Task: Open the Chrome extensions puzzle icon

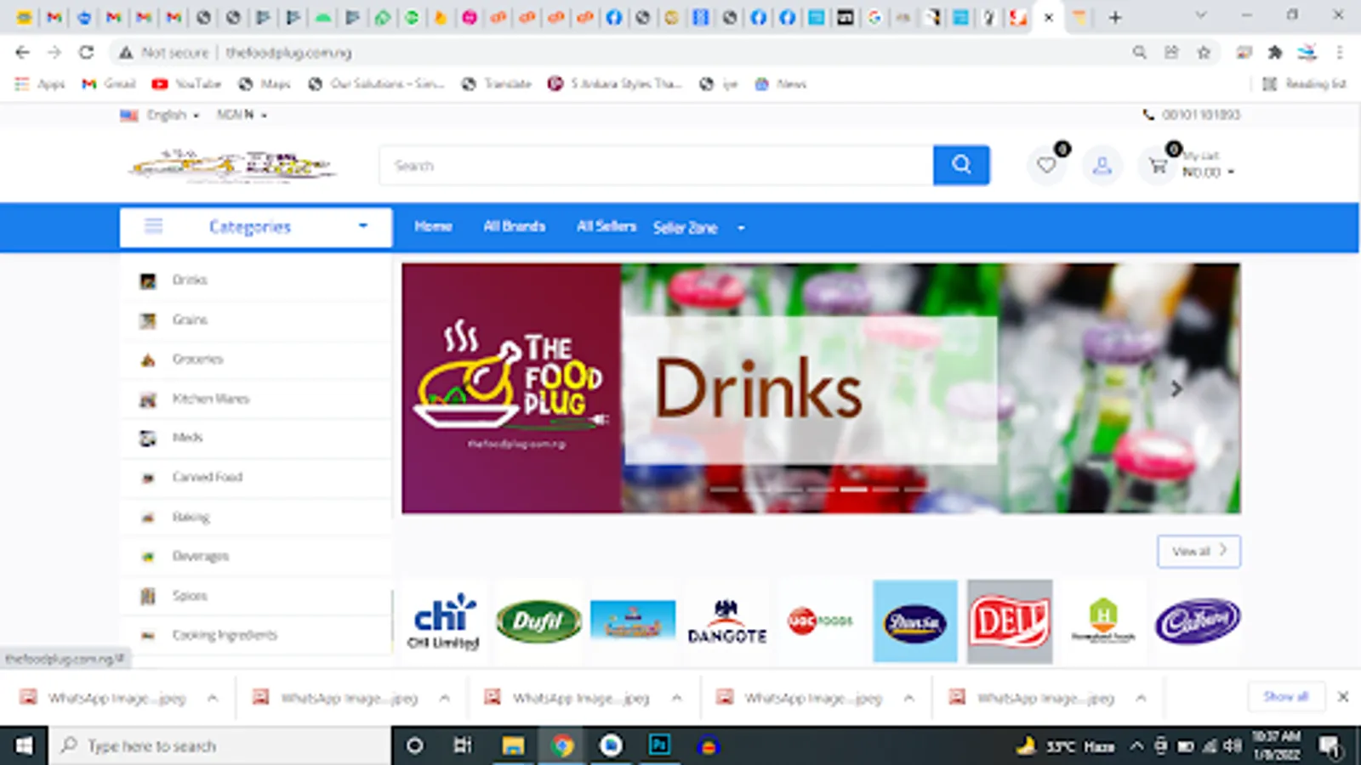Action: coord(1274,53)
